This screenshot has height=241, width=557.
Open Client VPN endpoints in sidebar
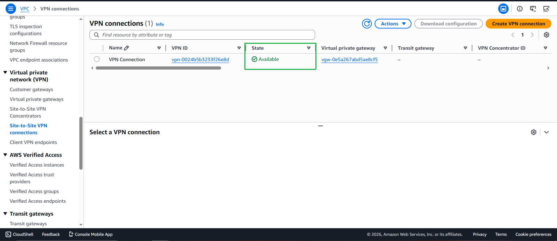(x=33, y=142)
